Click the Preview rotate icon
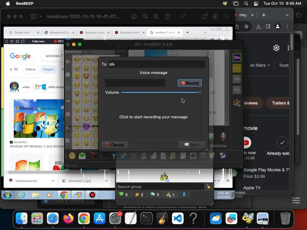The width and height of the screenshot is (307, 230). 205,16
